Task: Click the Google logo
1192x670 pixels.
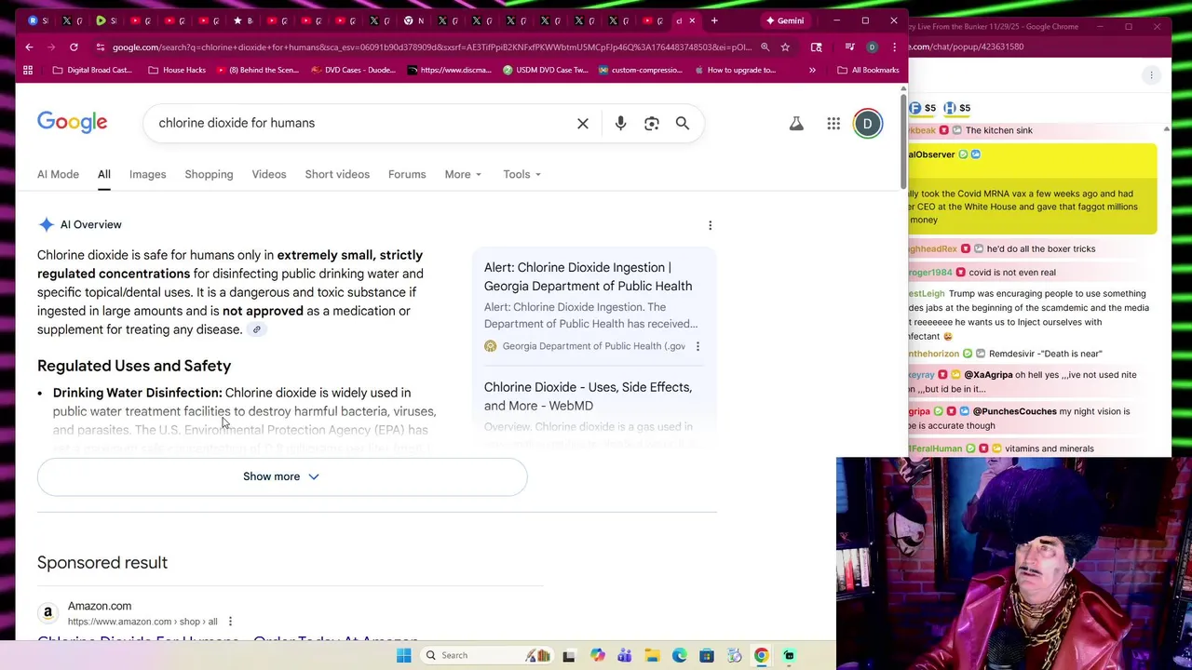Action: (x=73, y=122)
